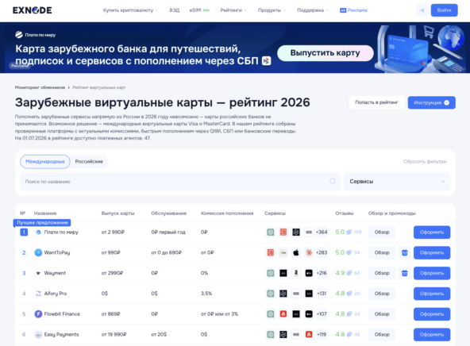Click Оформить for WantToPay
Image resolution: width=470 pixels, height=346 pixels.
pyautogui.click(x=432, y=252)
